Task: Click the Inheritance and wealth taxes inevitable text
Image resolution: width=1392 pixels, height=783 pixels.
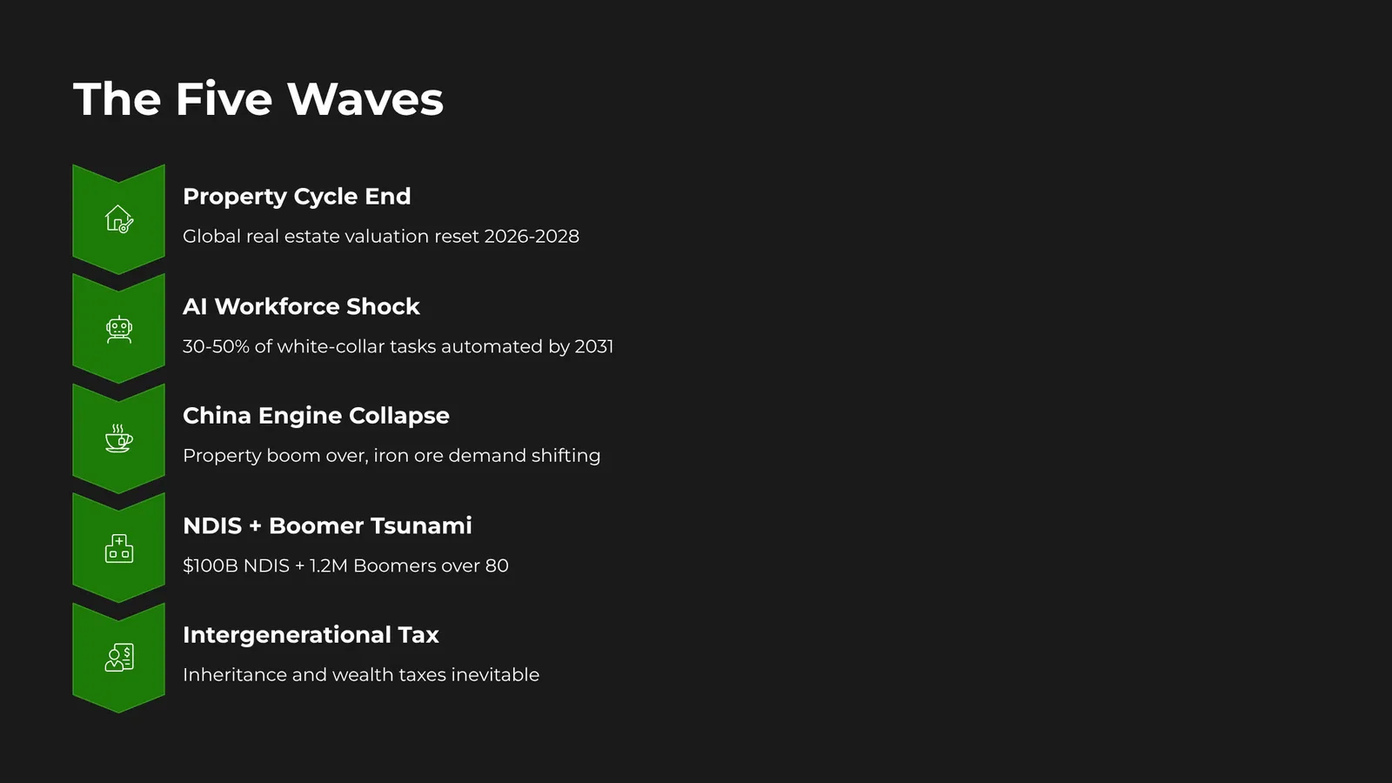Action: (361, 675)
